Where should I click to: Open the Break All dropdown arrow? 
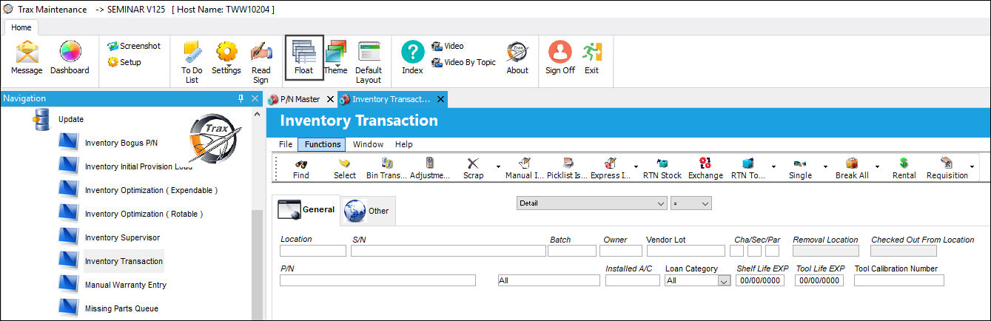click(877, 167)
